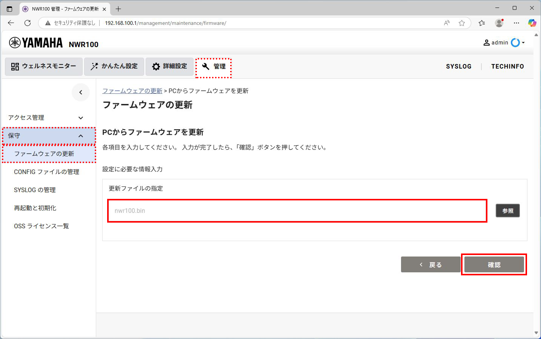Collapse the sidebar with the round chevron
Image resolution: width=541 pixels, height=339 pixels.
click(x=81, y=92)
